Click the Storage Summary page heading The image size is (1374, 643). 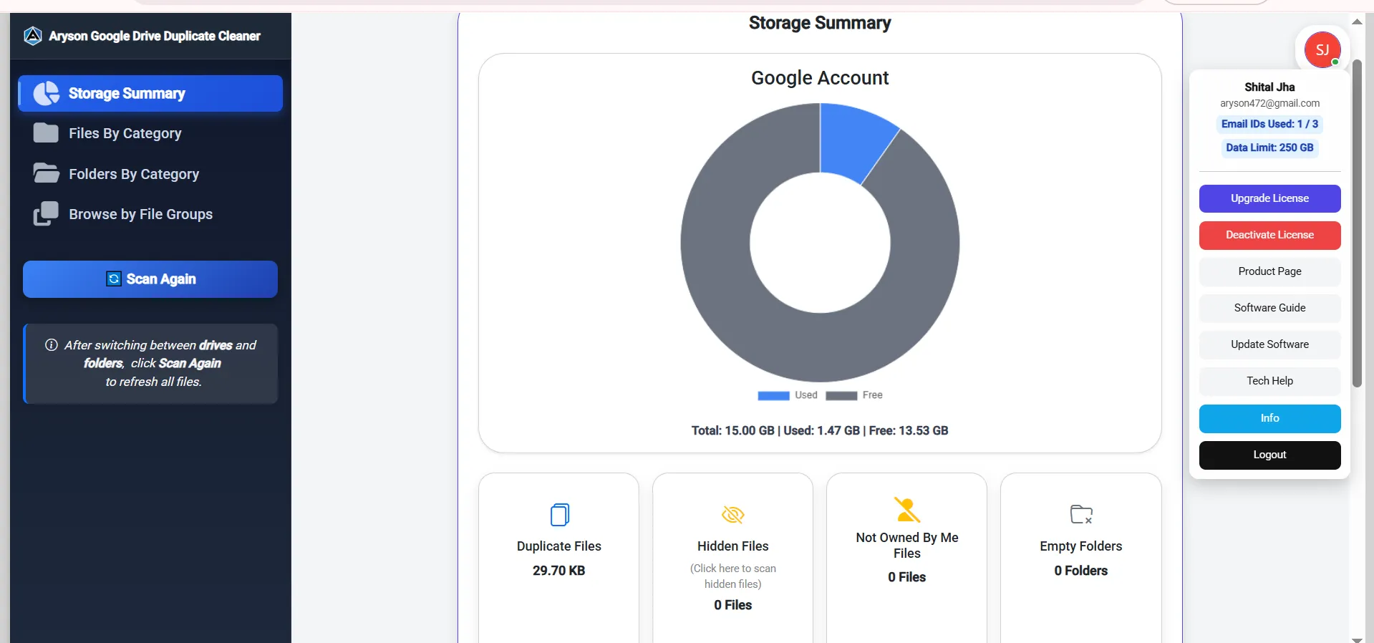820,23
